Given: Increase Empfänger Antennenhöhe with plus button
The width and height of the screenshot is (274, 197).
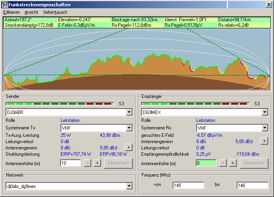Looking at the screenshot, I should [233, 163].
